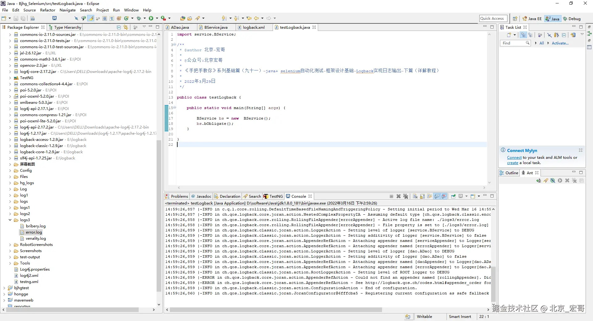Viewport: 593px width, 321px height.
Task: Expand the Config folder
Action: [10, 171]
